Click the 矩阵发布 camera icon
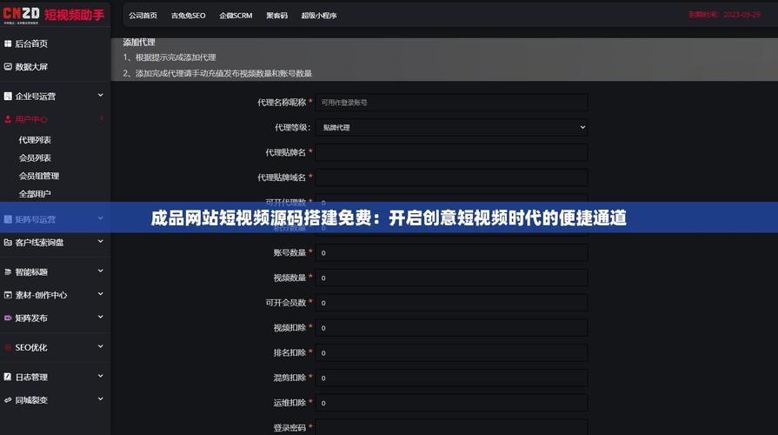Viewport: 778px width, 435px height. tap(8, 318)
